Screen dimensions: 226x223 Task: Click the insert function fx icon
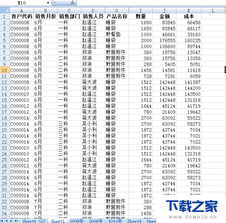click(x=72, y=3)
